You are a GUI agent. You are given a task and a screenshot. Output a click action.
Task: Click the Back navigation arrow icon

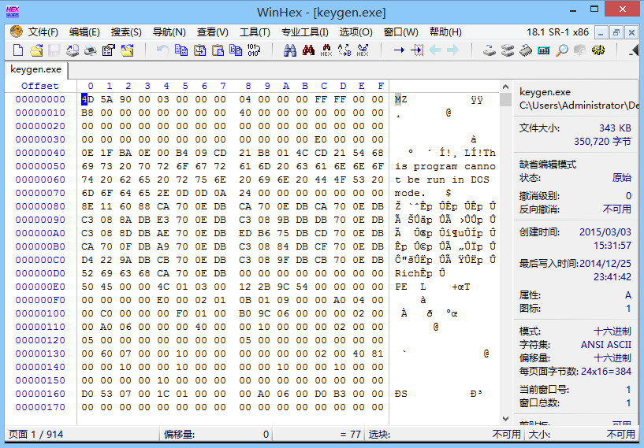pos(435,50)
